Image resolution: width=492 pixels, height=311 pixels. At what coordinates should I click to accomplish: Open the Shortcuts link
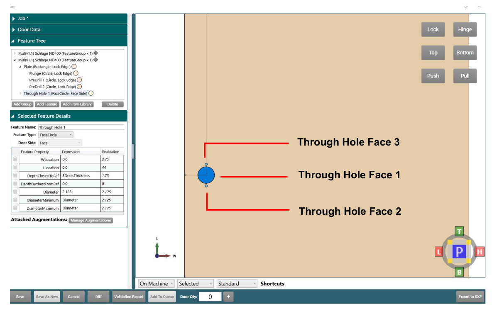[272, 284]
